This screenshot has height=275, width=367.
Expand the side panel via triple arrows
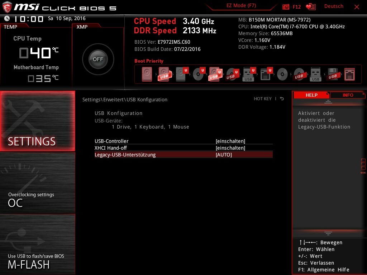[363, 173]
